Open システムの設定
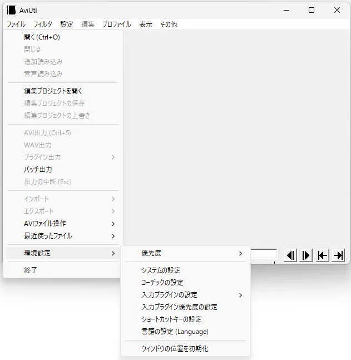This screenshot has width=351, height=360. pyautogui.click(x=185, y=270)
